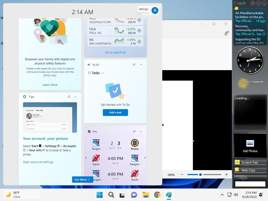Open the widgets profile account icon

coord(155,10)
